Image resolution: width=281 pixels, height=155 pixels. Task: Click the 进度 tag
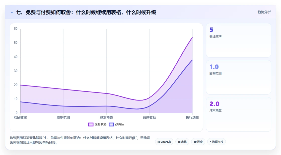(x=198, y=142)
